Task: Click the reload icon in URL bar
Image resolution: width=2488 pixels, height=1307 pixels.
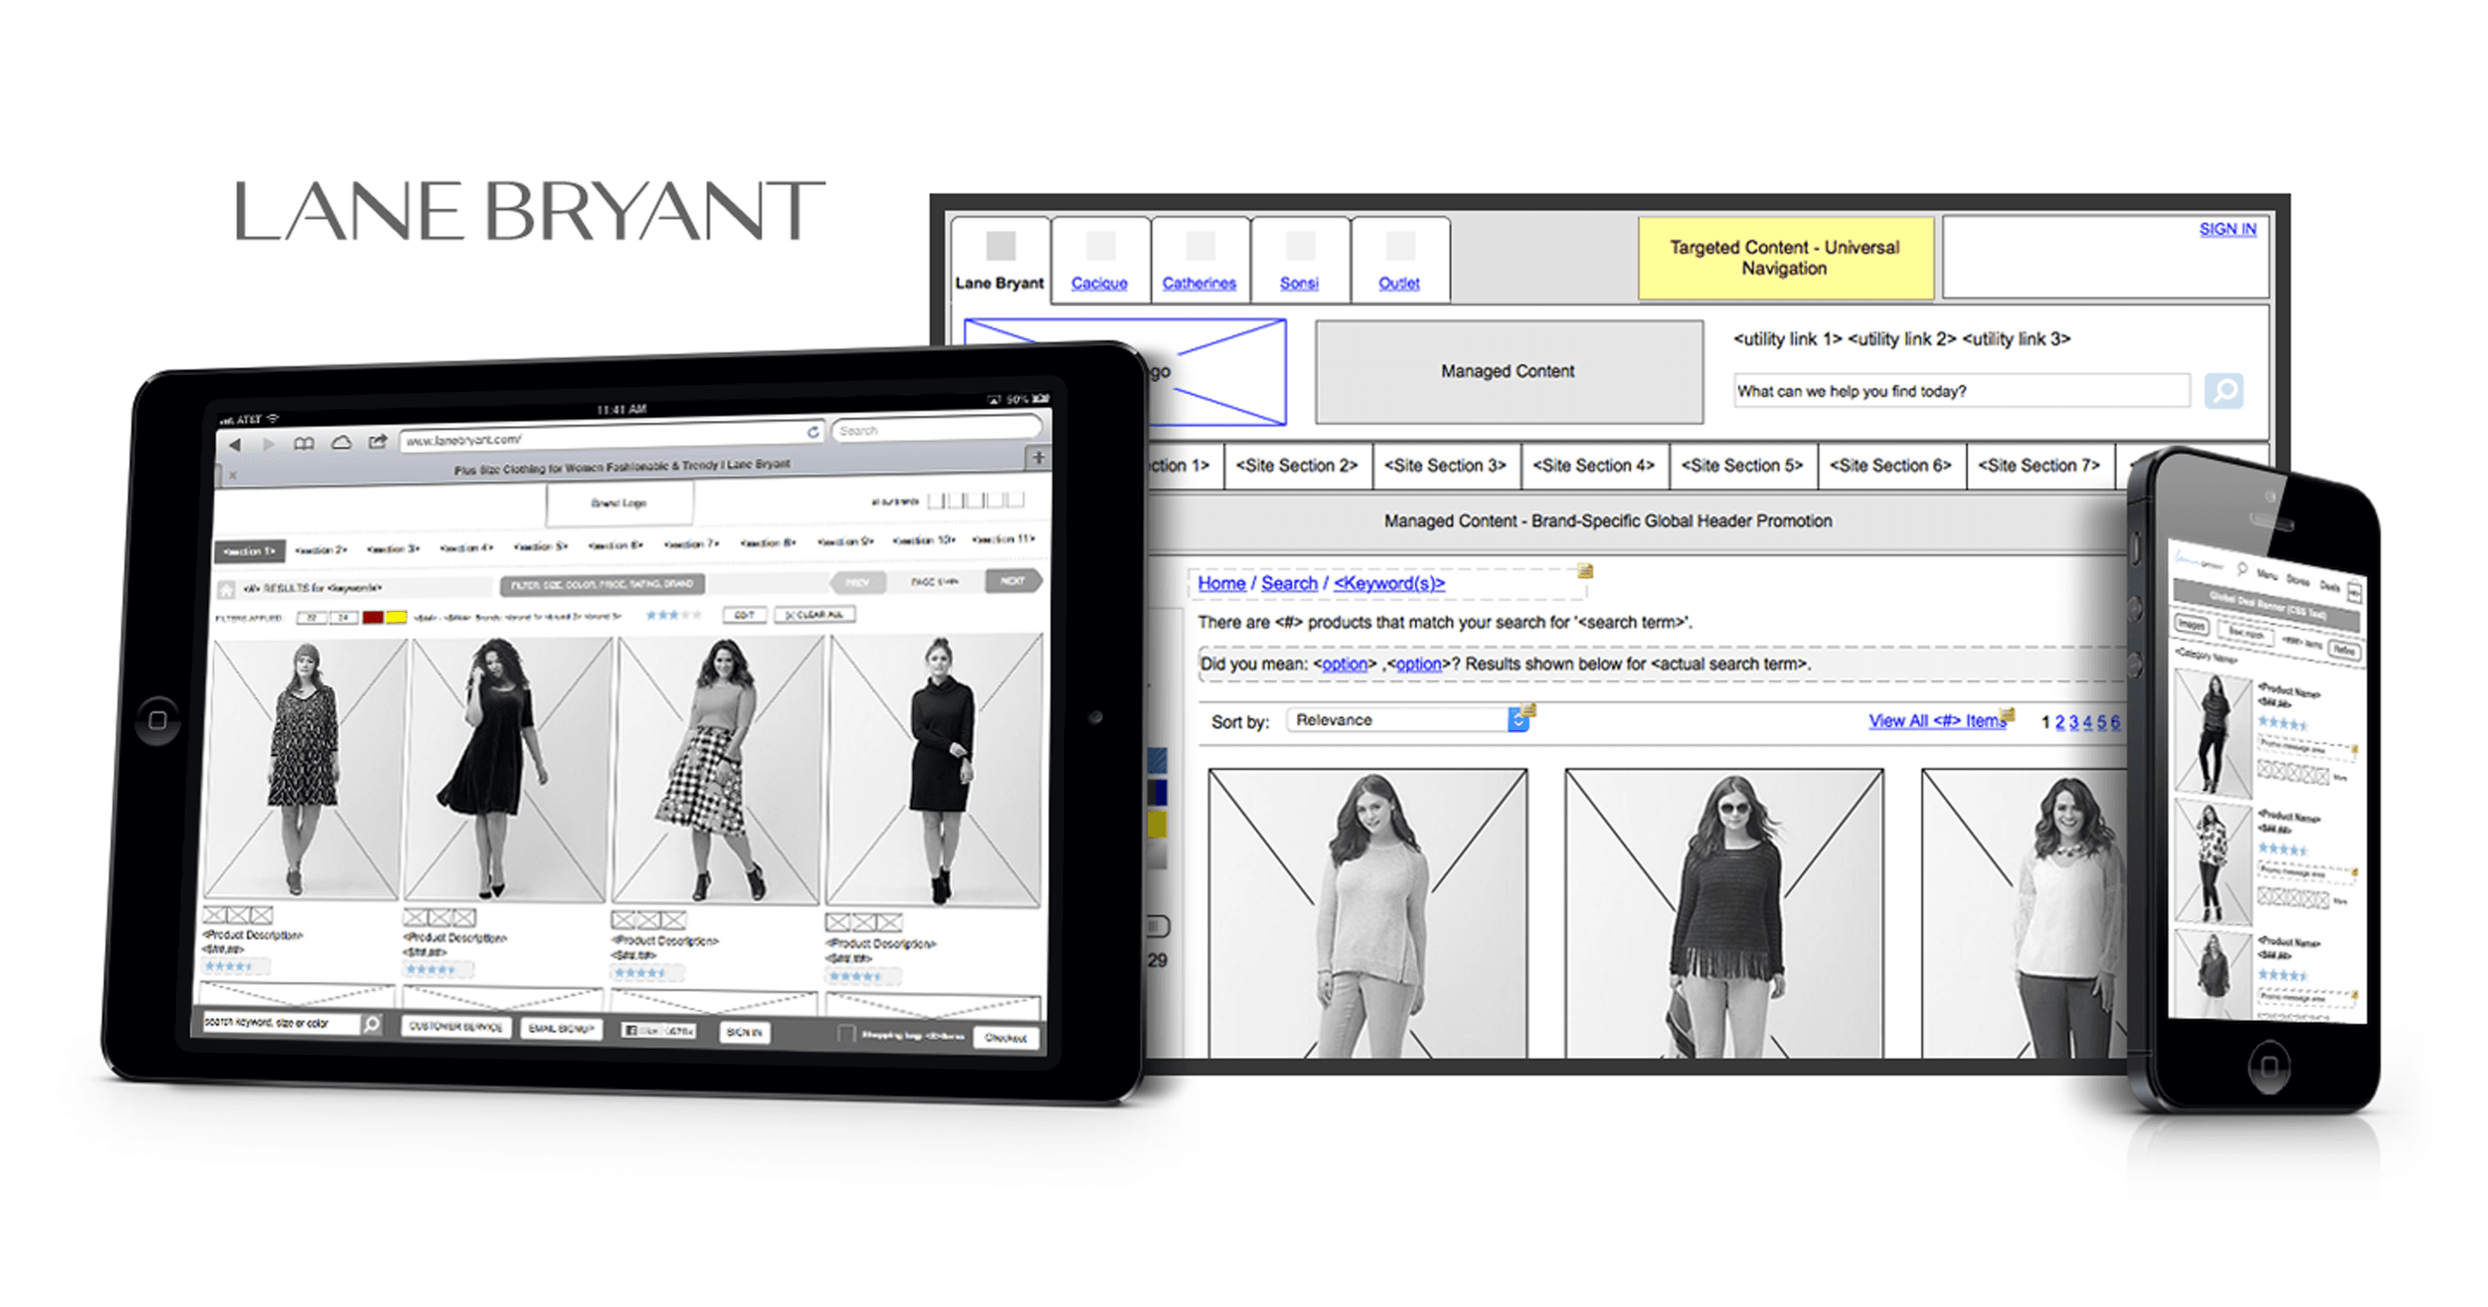Action: (x=813, y=432)
